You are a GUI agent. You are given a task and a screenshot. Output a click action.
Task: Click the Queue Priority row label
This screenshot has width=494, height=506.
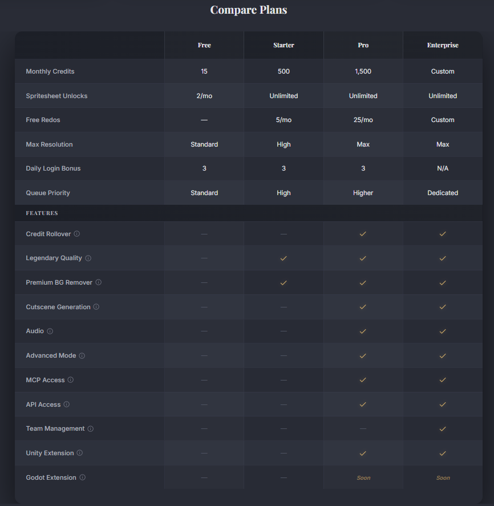pos(48,193)
